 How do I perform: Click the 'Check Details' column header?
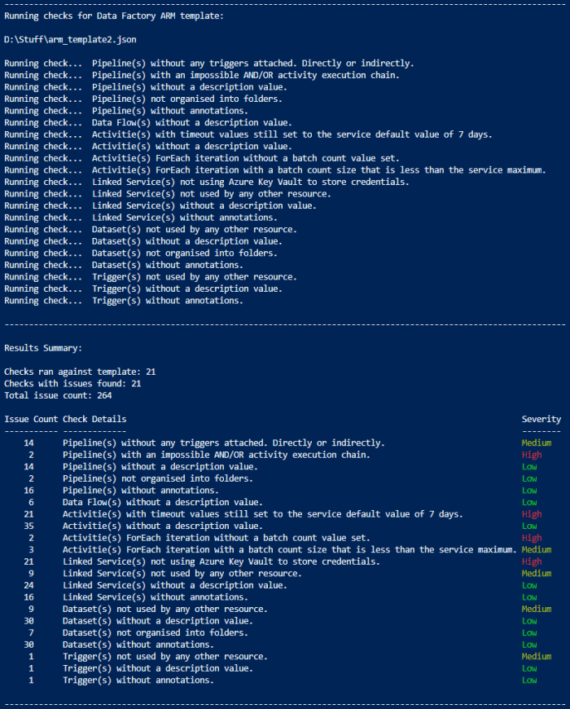(94, 419)
